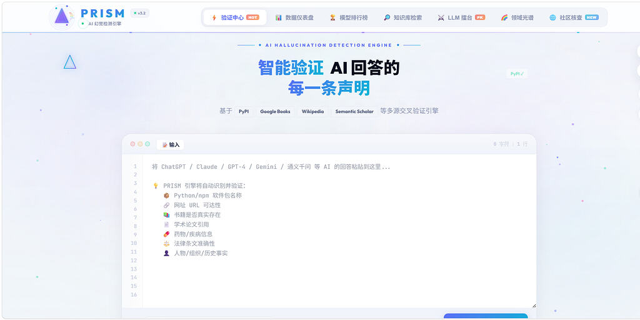Click the textarea resize handle corner
The width and height of the screenshot is (640, 320).
point(534,306)
